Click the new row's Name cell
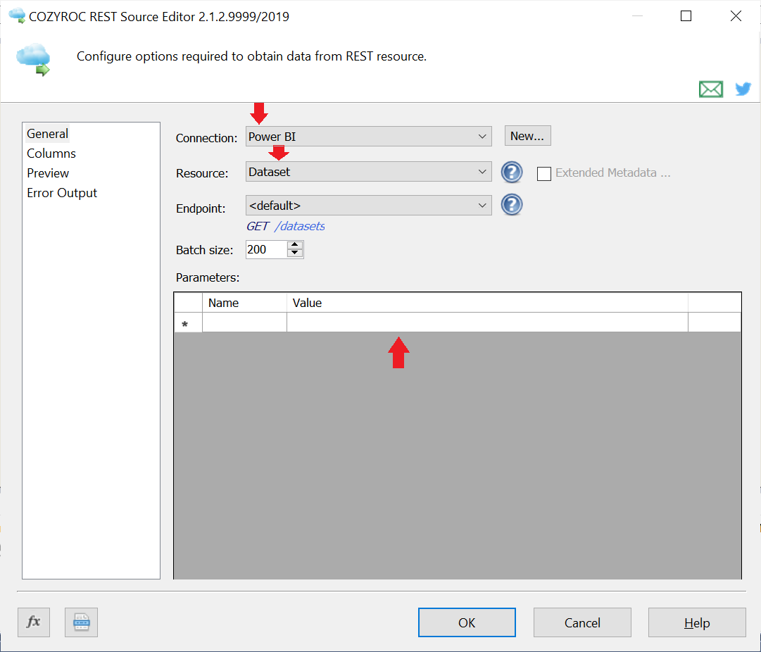The image size is (761, 652). [244, 323]
